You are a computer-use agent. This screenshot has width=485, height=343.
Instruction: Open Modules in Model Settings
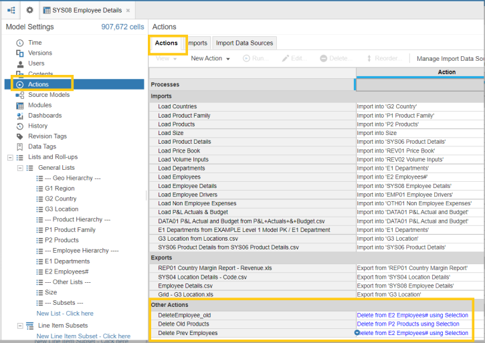click(x=40, y=105)
